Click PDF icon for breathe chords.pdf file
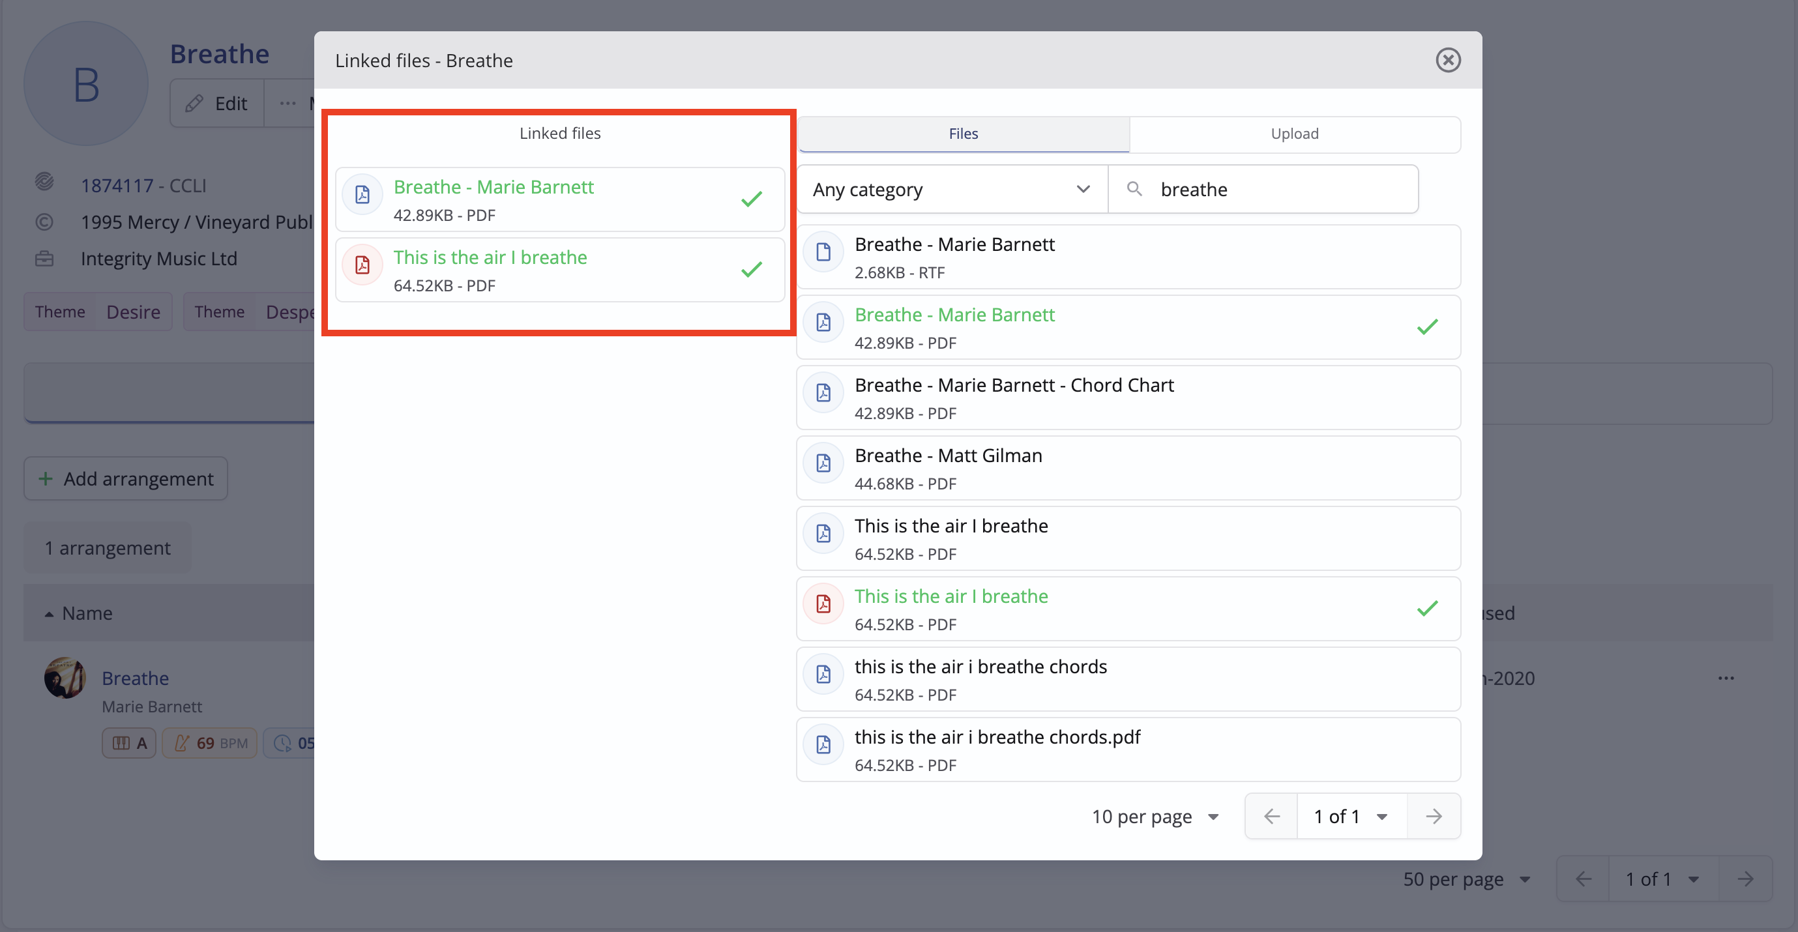The width and height of the screenshot is (1798, 932). 823,745
